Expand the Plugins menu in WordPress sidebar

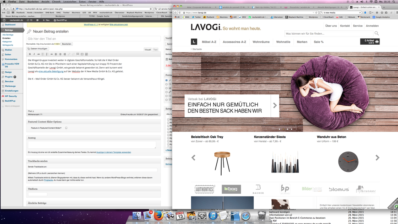point(8,77)
